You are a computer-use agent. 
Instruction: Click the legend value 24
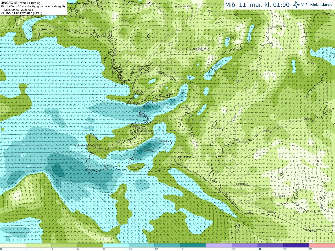(x=311, y=249)
